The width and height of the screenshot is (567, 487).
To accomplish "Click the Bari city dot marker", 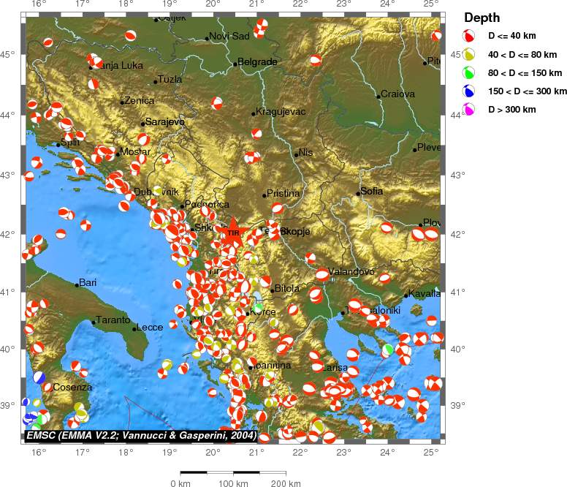I will click(x=77, y=285).
